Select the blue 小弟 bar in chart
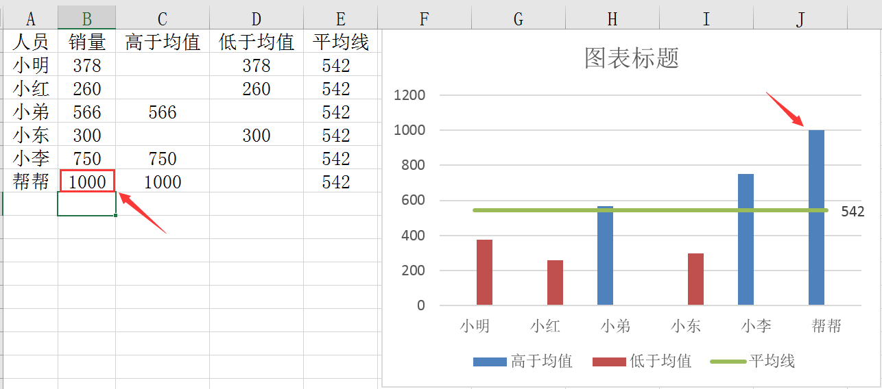The height and width of the screenshot is (389, 882). 605,255
